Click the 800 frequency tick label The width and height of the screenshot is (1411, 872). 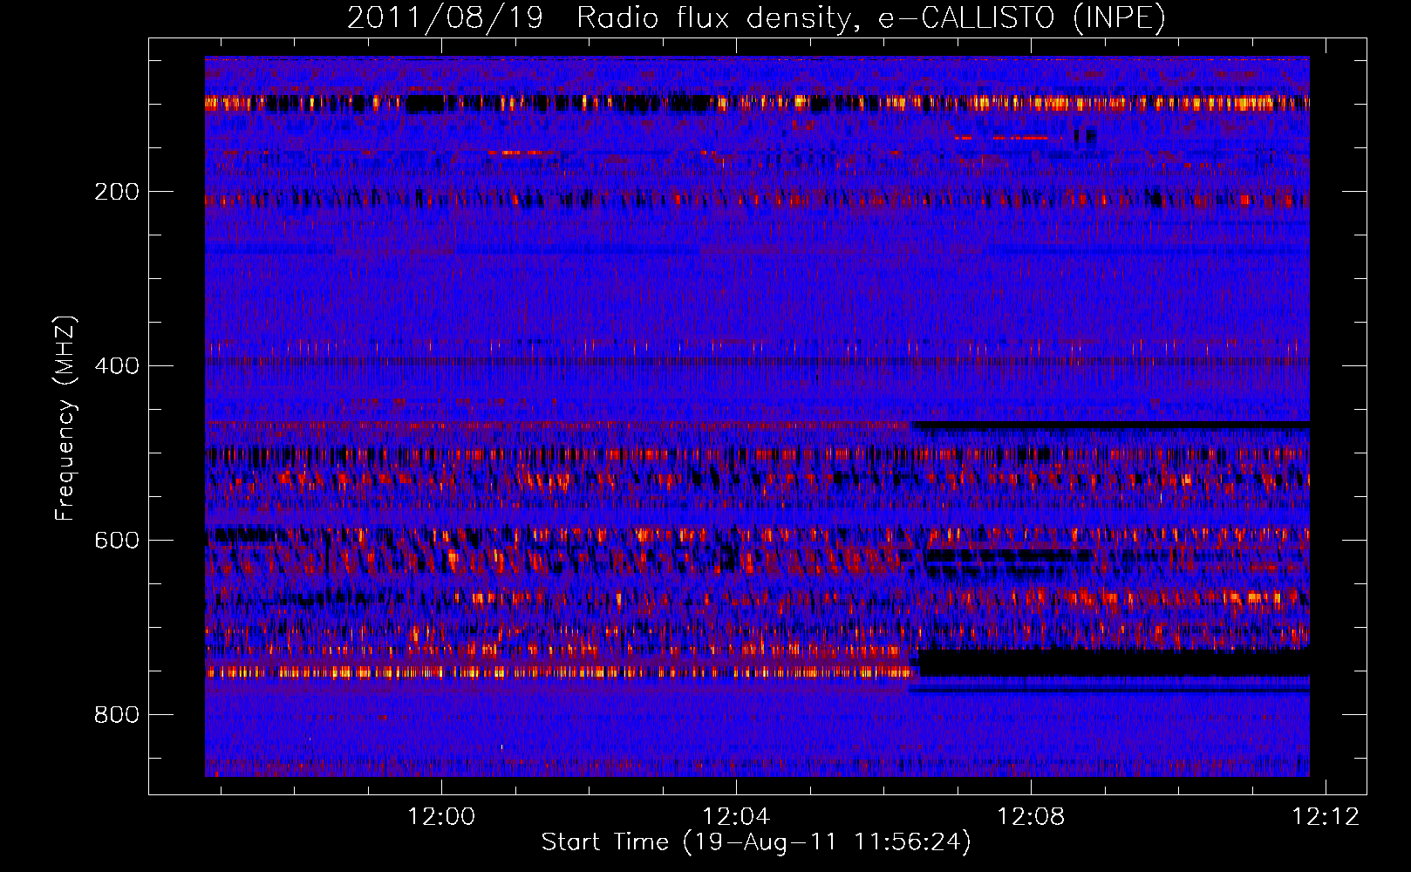pyautogui.click(x=117, y=715)
